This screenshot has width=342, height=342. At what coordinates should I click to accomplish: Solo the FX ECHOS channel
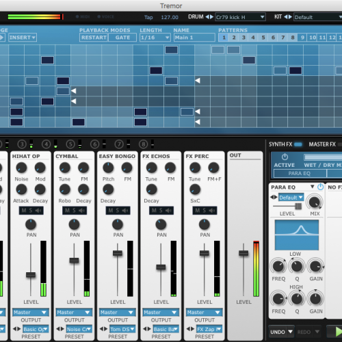pos(161,211)
